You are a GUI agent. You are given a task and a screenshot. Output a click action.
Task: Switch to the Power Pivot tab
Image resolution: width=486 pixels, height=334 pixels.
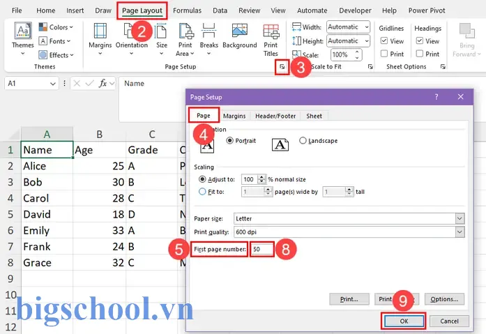point(427,10)
